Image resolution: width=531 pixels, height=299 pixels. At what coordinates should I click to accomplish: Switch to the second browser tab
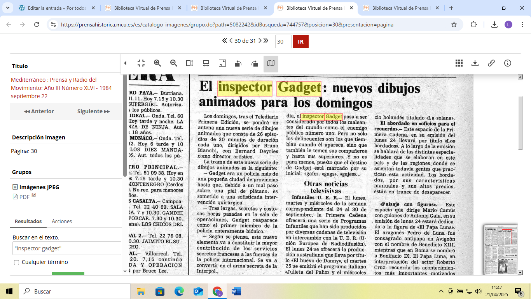143,8
